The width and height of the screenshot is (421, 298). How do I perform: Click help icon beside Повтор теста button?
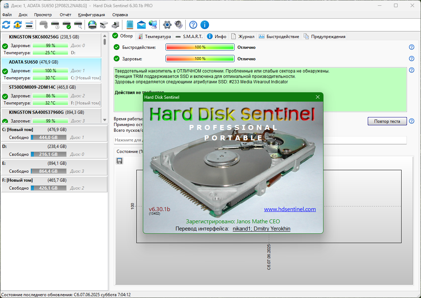coord(412,121)
